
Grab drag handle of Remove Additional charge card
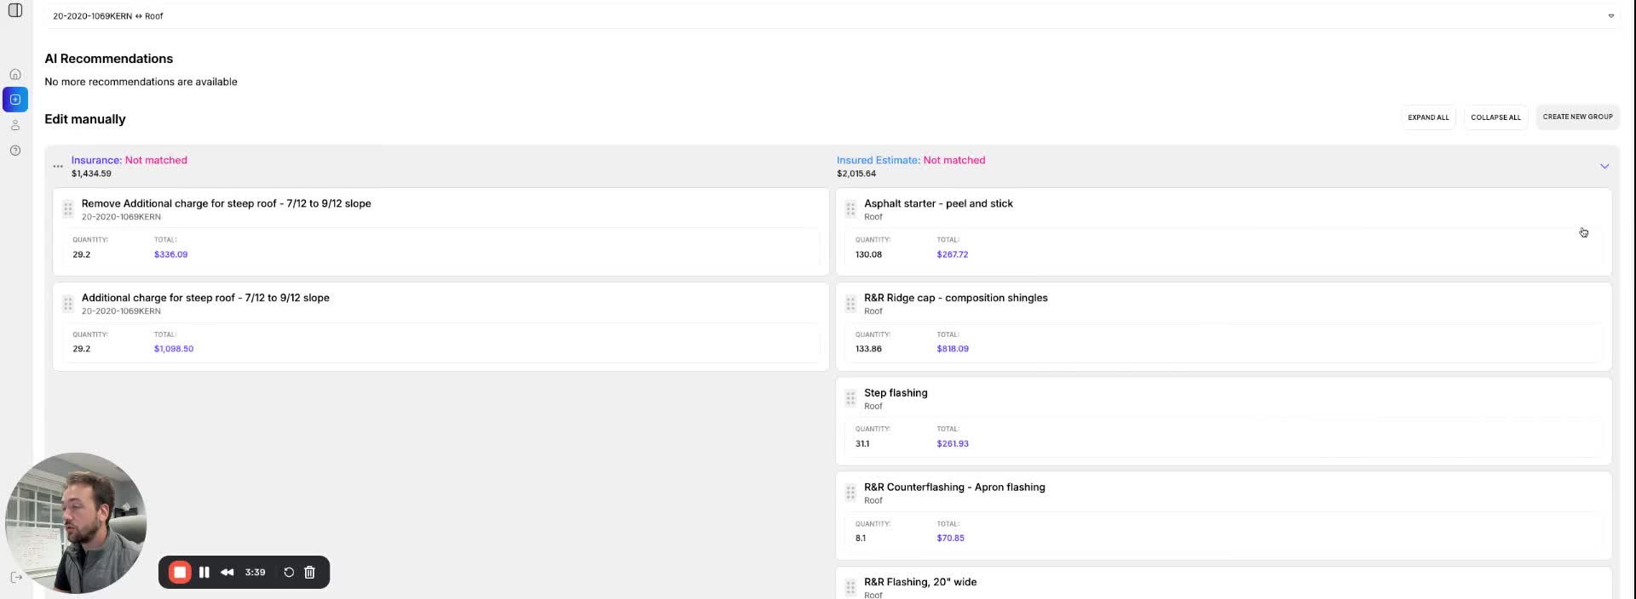[x=68, y=209]
